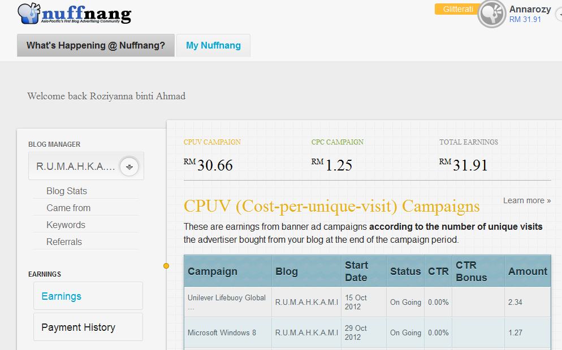
Task: Open Payment History
Action: click(88, 327)
